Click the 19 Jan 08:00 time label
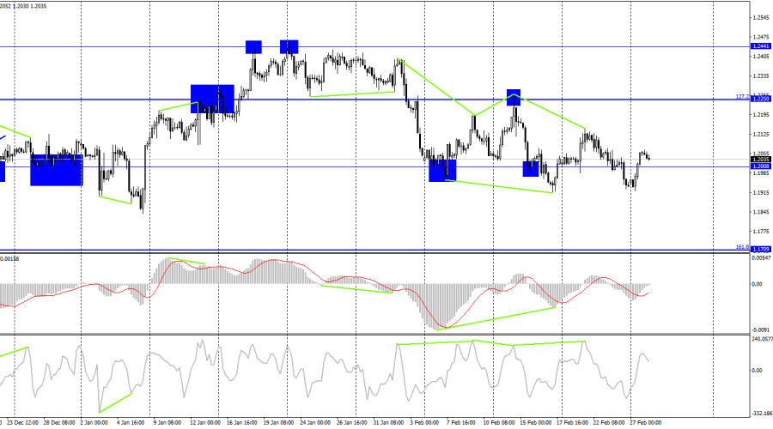 [x=278, y=423]
